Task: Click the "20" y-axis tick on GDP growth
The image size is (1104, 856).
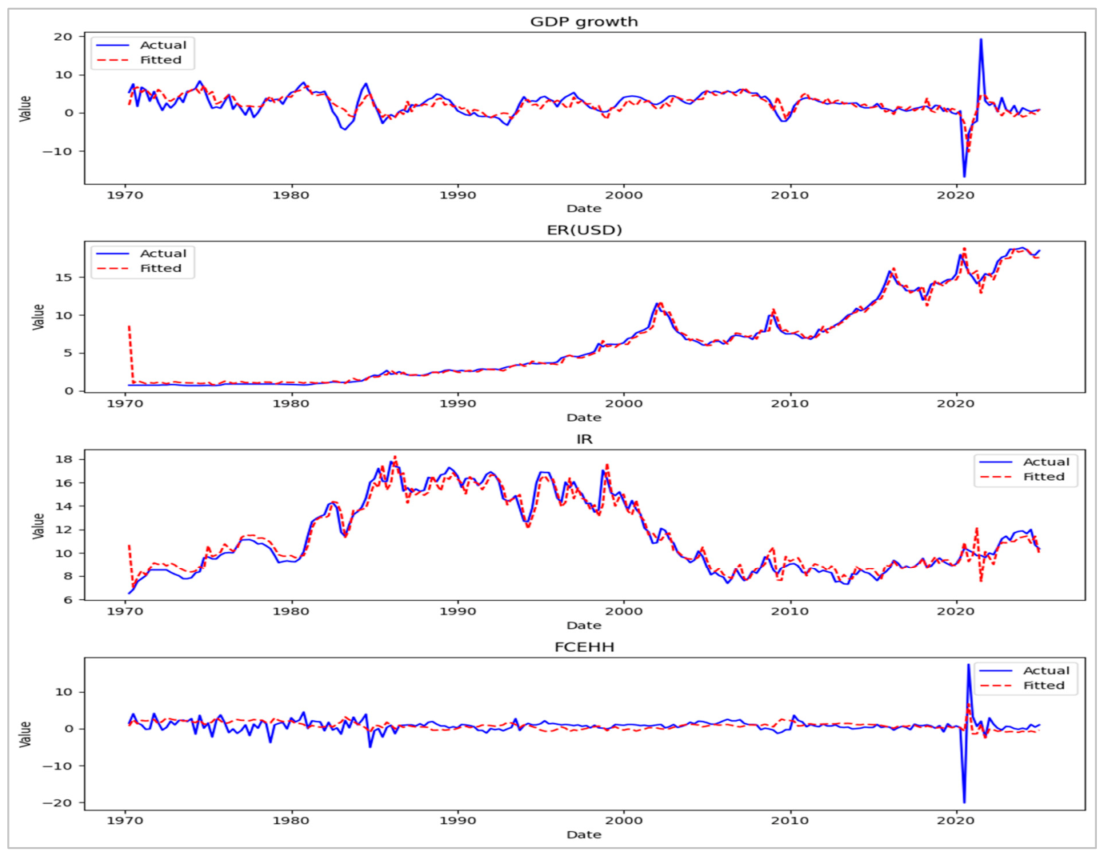Action: coord(63,37)
